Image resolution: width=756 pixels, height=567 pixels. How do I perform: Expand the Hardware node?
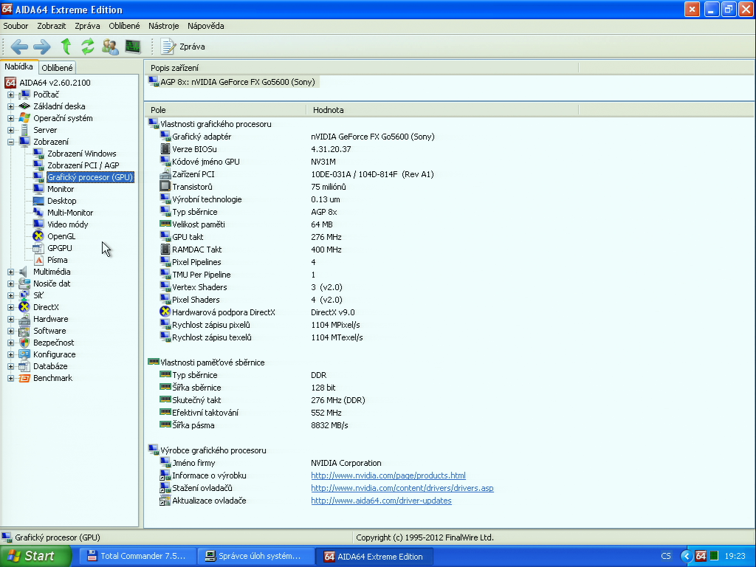[10, 319]
